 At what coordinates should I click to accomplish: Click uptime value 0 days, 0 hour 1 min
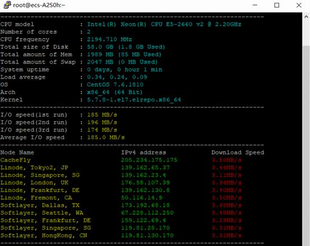pyautogui.click(x=125, y=70)
